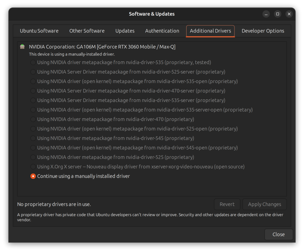Viewport: 304px width, 252px height.
Task: Minimize the Software & Updates window
Action: point(266,14)
